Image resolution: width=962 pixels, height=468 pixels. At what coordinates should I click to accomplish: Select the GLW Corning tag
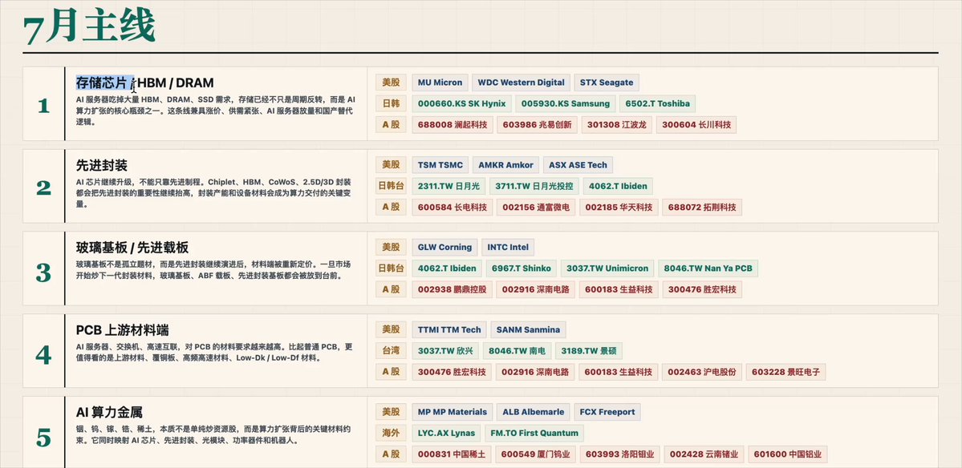pyautogui.click(x=444, y=248)
